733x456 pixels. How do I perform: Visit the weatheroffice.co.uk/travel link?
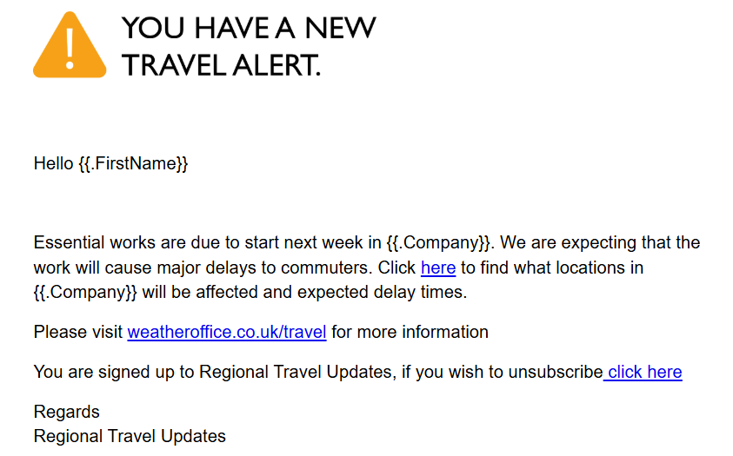click(227, 332)
